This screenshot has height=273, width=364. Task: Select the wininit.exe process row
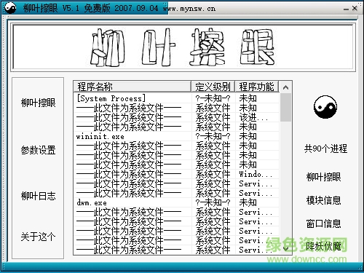tap(176, 136)
